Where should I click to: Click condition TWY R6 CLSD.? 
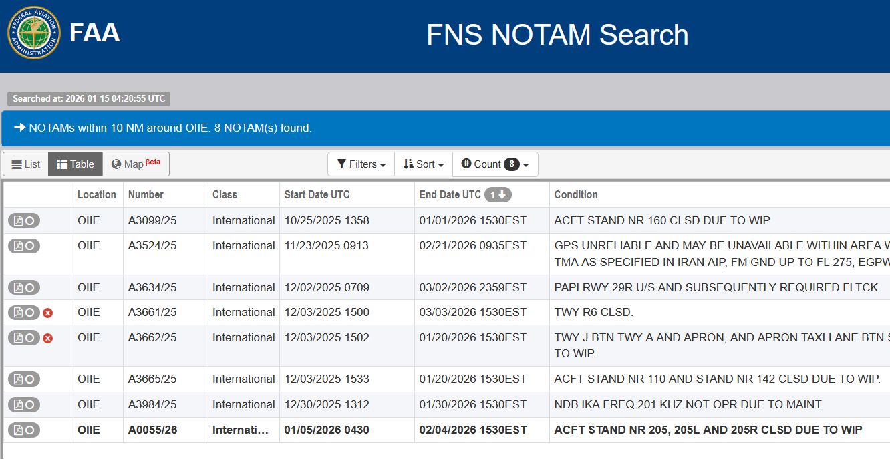point(594,313)
